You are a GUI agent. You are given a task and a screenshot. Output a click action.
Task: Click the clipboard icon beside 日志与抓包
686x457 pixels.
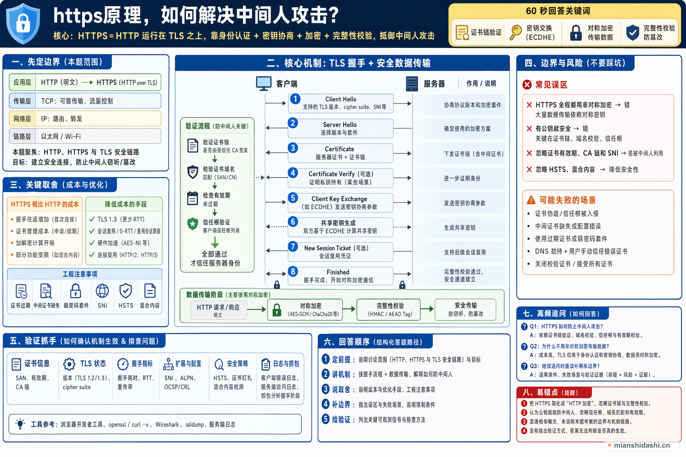(x=266, y=364)
